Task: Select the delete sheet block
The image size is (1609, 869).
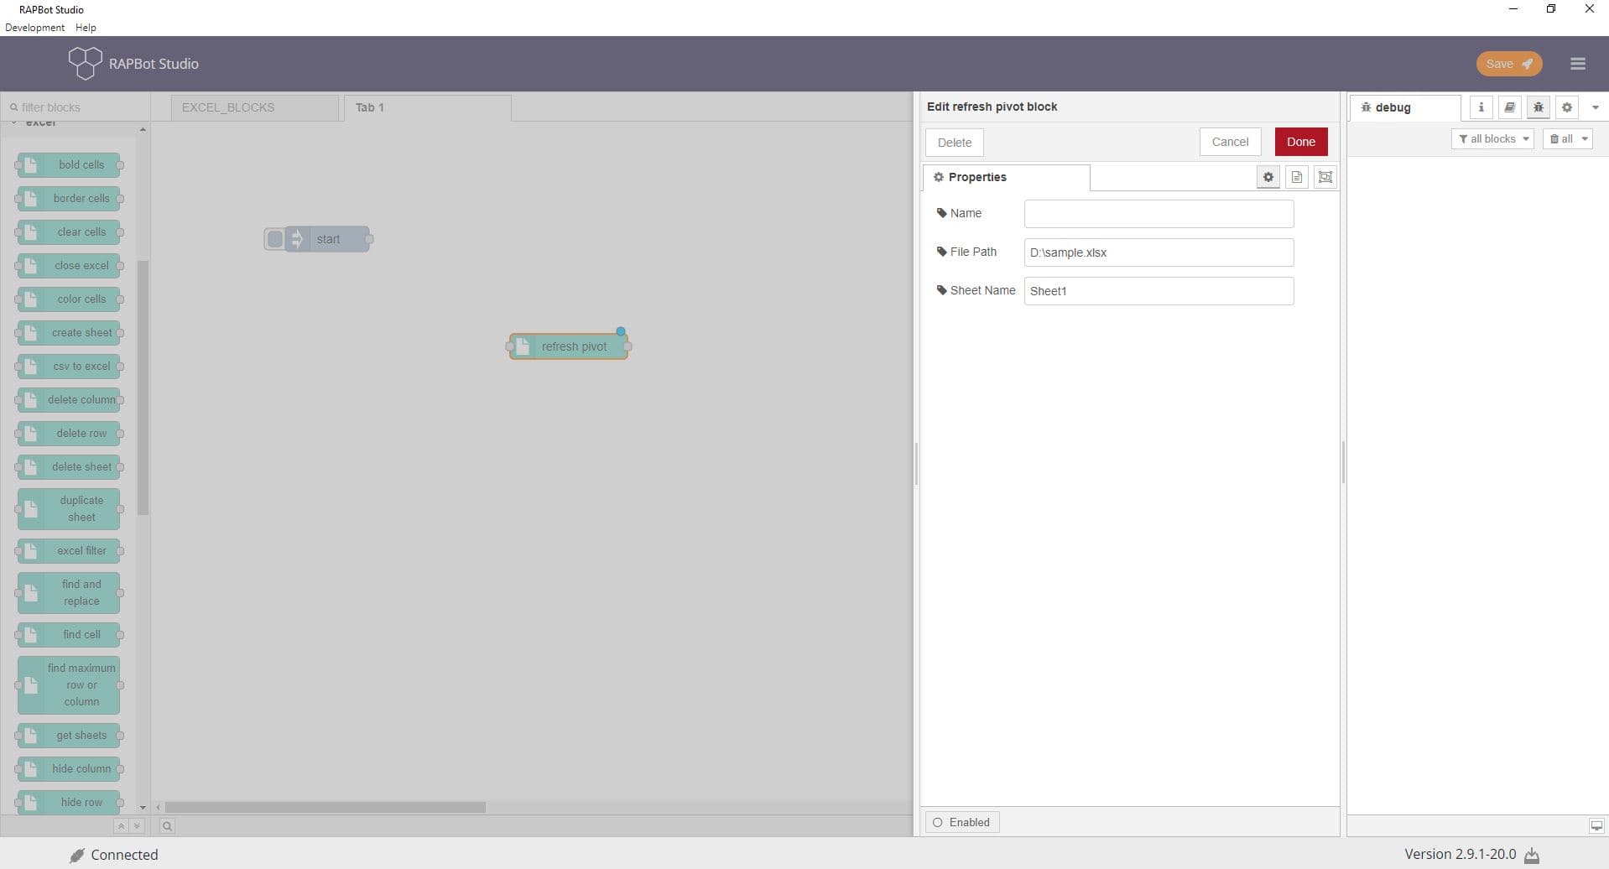Action: [69, 467]
